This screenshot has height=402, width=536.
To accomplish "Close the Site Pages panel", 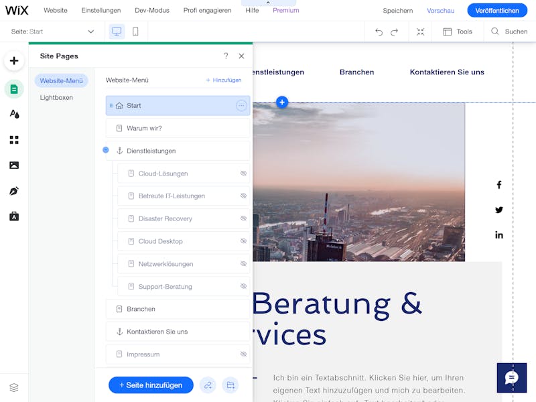I will [x=241, y=56].
